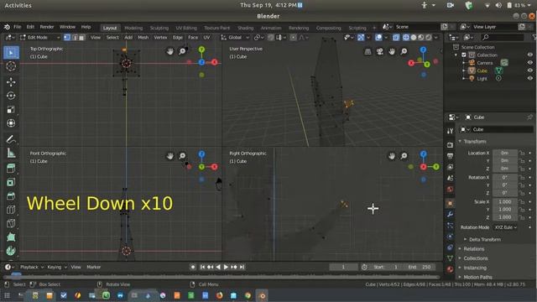Select the Scale tool
537x302 pixels.
[11, 110]
